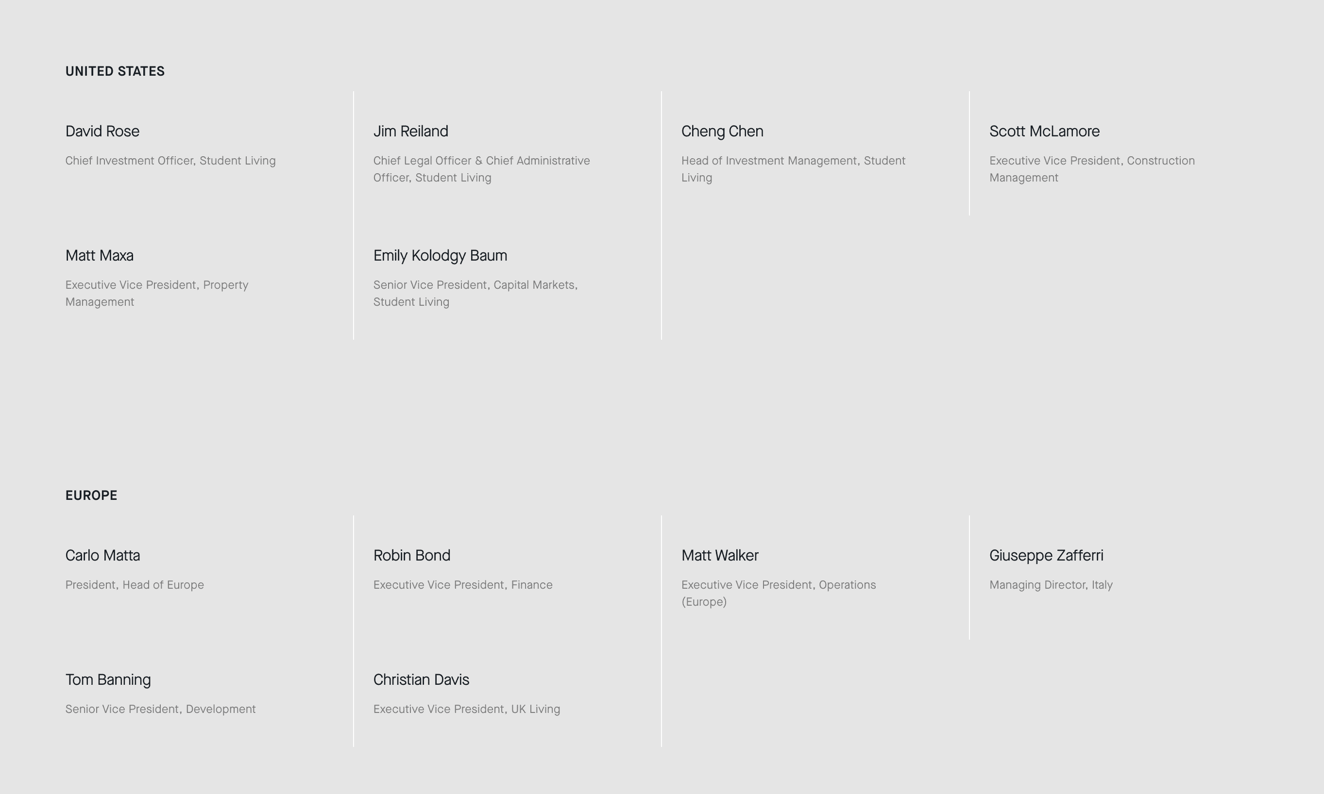The width and height of the screenshot is (1324, 794).
Task: Select Carlo Matta's entry
Action: tap(103, 555)
